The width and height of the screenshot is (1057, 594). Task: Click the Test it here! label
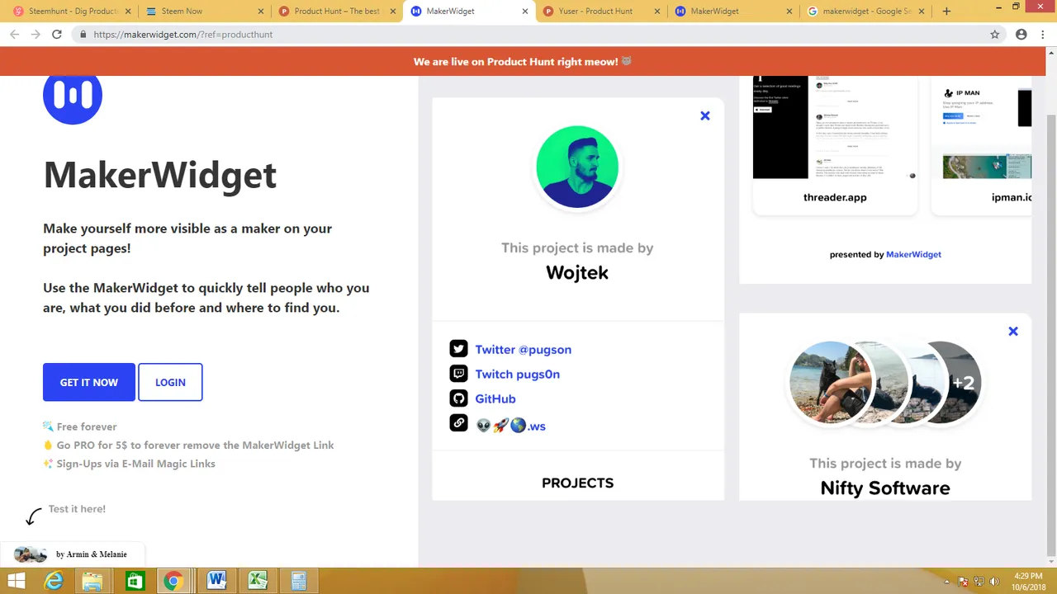pos(77,509)
